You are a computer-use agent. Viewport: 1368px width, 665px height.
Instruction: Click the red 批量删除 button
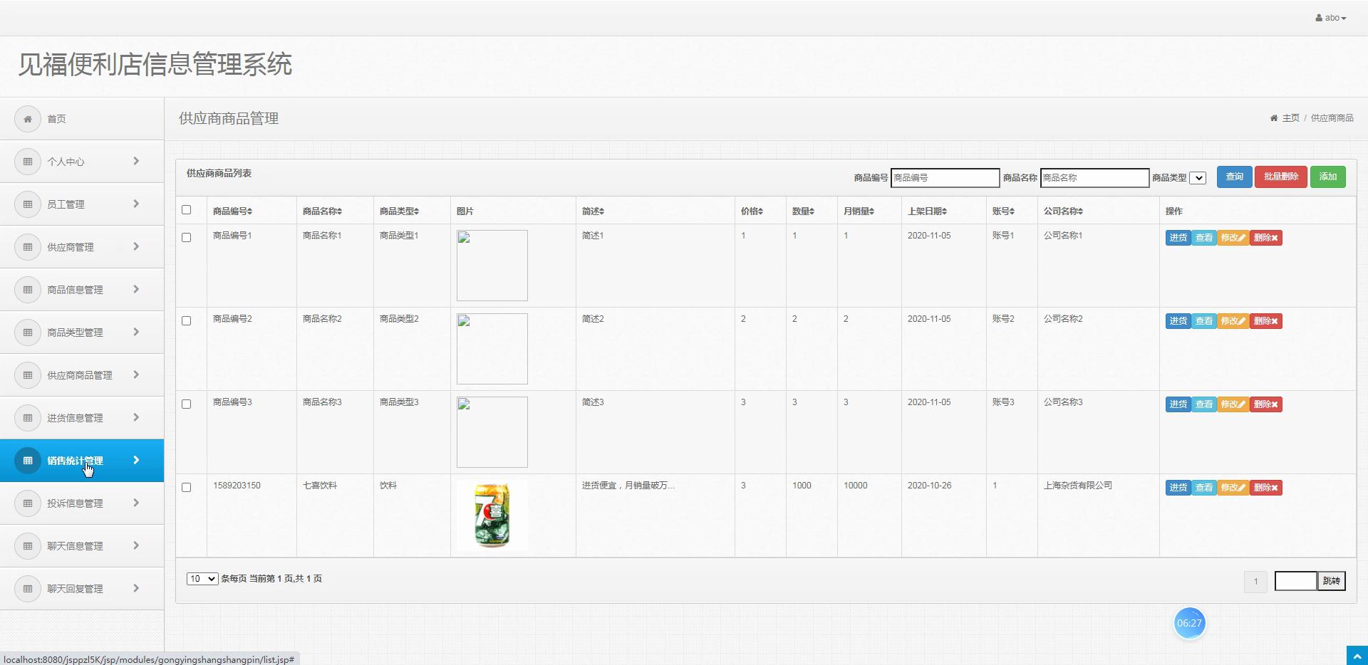point(1280,177)
